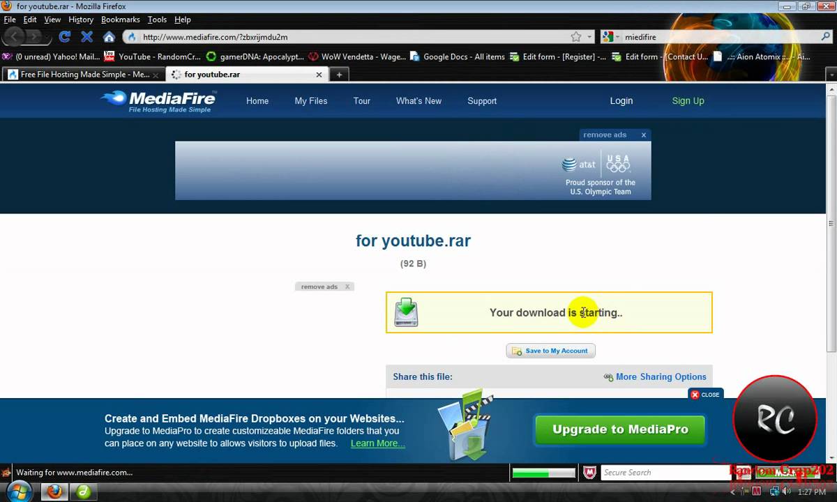Go to My Files on MediaFire
This screenshot has width=837, height=502.
(311, 101)
